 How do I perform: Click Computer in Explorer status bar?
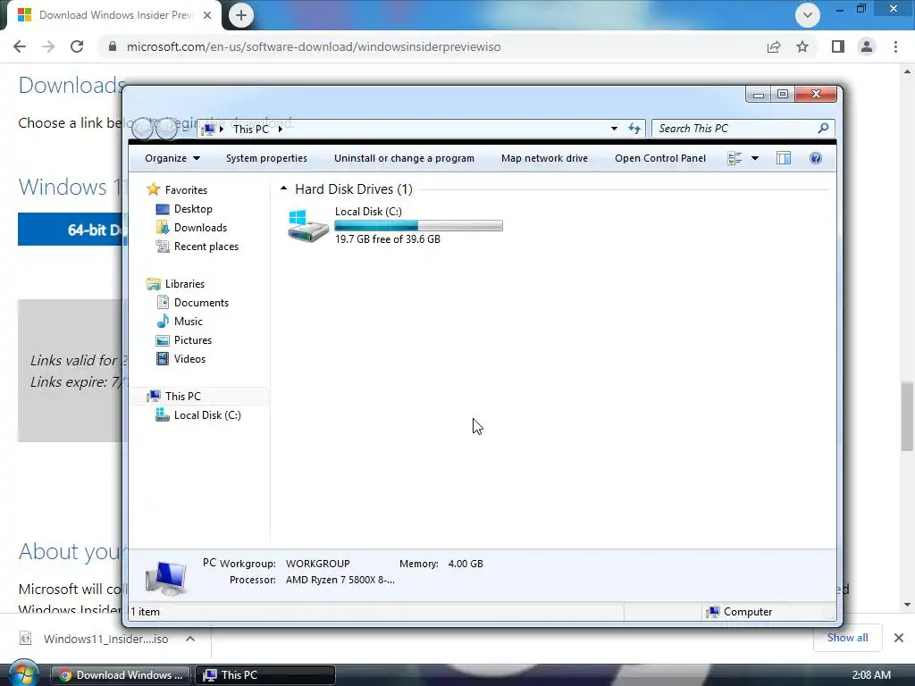[739, 611]
